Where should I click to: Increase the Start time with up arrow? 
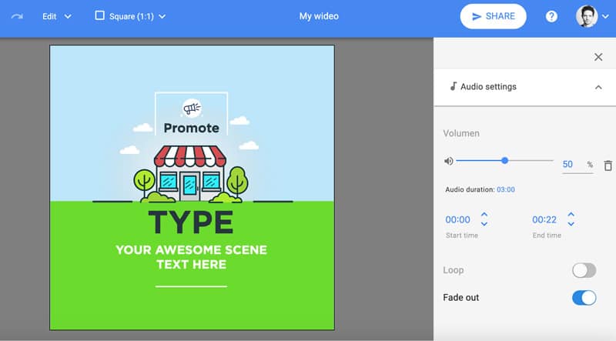click(484, 215)
